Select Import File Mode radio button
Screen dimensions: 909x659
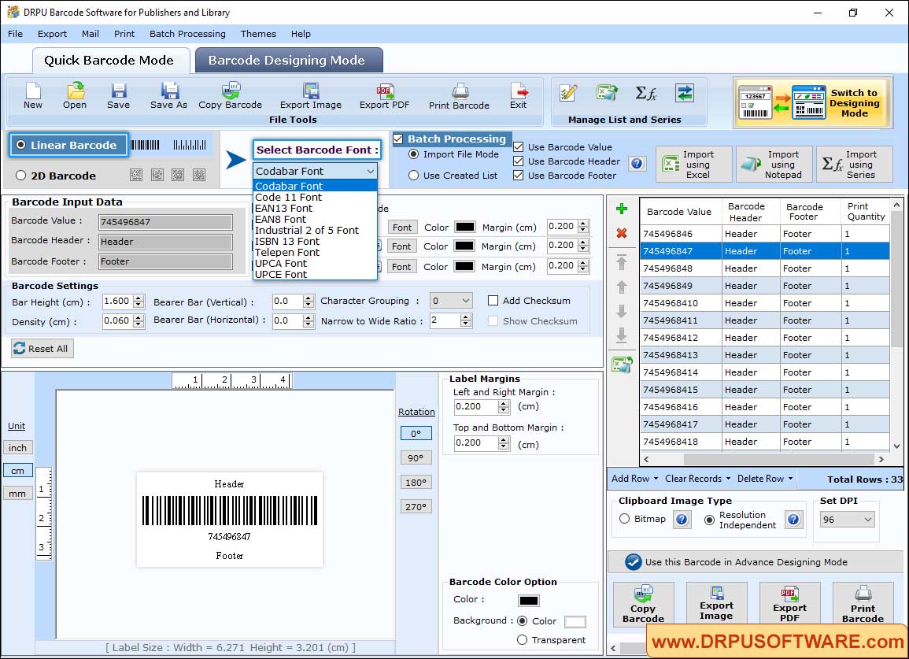click(413, 154)
